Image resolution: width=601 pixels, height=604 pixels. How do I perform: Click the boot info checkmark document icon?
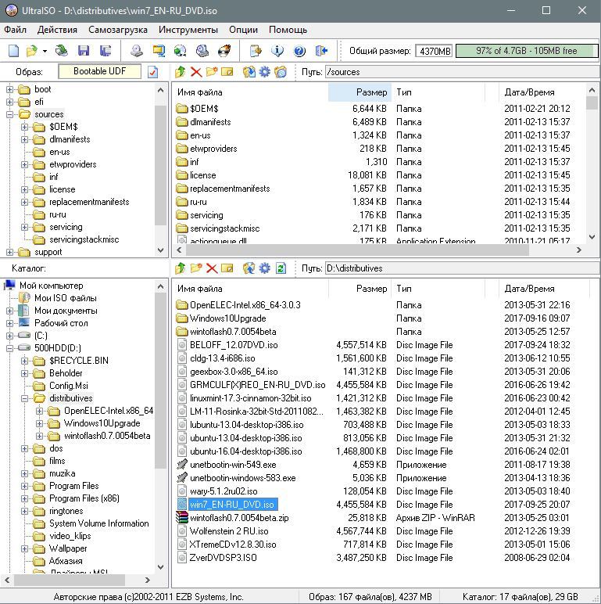click(x=153, y=72)
